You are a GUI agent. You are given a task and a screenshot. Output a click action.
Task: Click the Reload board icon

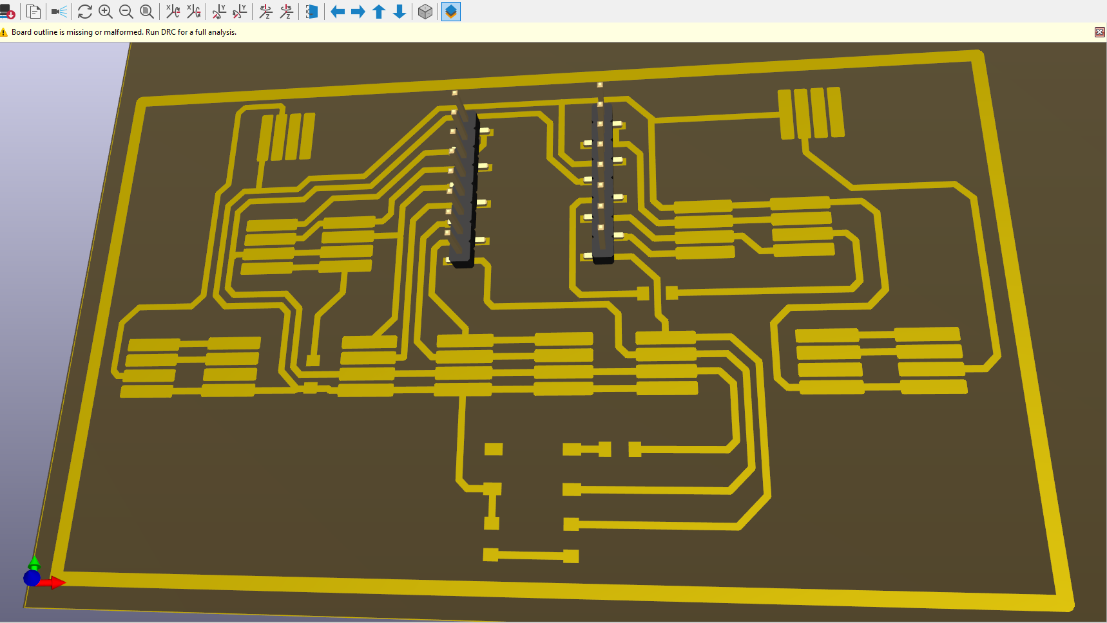click(7, 12)
